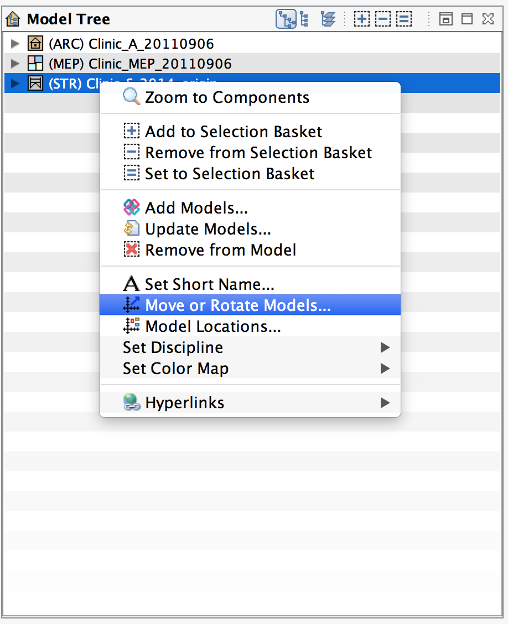The width and height of the screenshot is (508, 624).
Task: Click the Set to Selection Basket toolbar icon
Action: (x=403, y=18)
